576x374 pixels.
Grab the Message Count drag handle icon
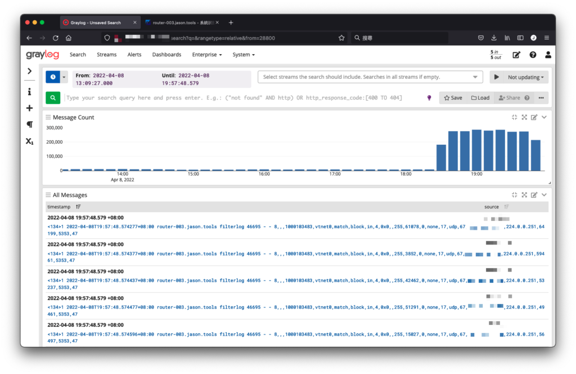48,117
